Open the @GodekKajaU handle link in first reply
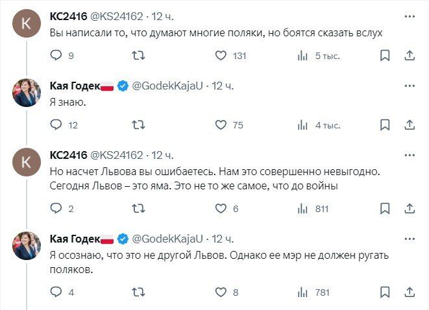The image size is (429, 310). pyautogui.click(x=168, y=86)
